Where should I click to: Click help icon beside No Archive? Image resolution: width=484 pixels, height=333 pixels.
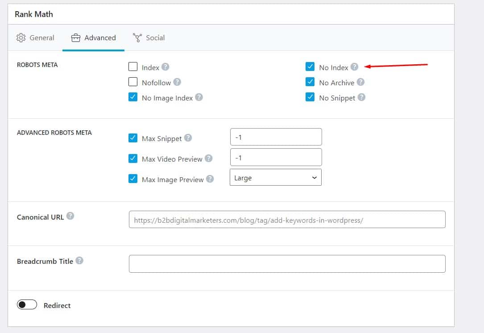(x=360, y=82)
